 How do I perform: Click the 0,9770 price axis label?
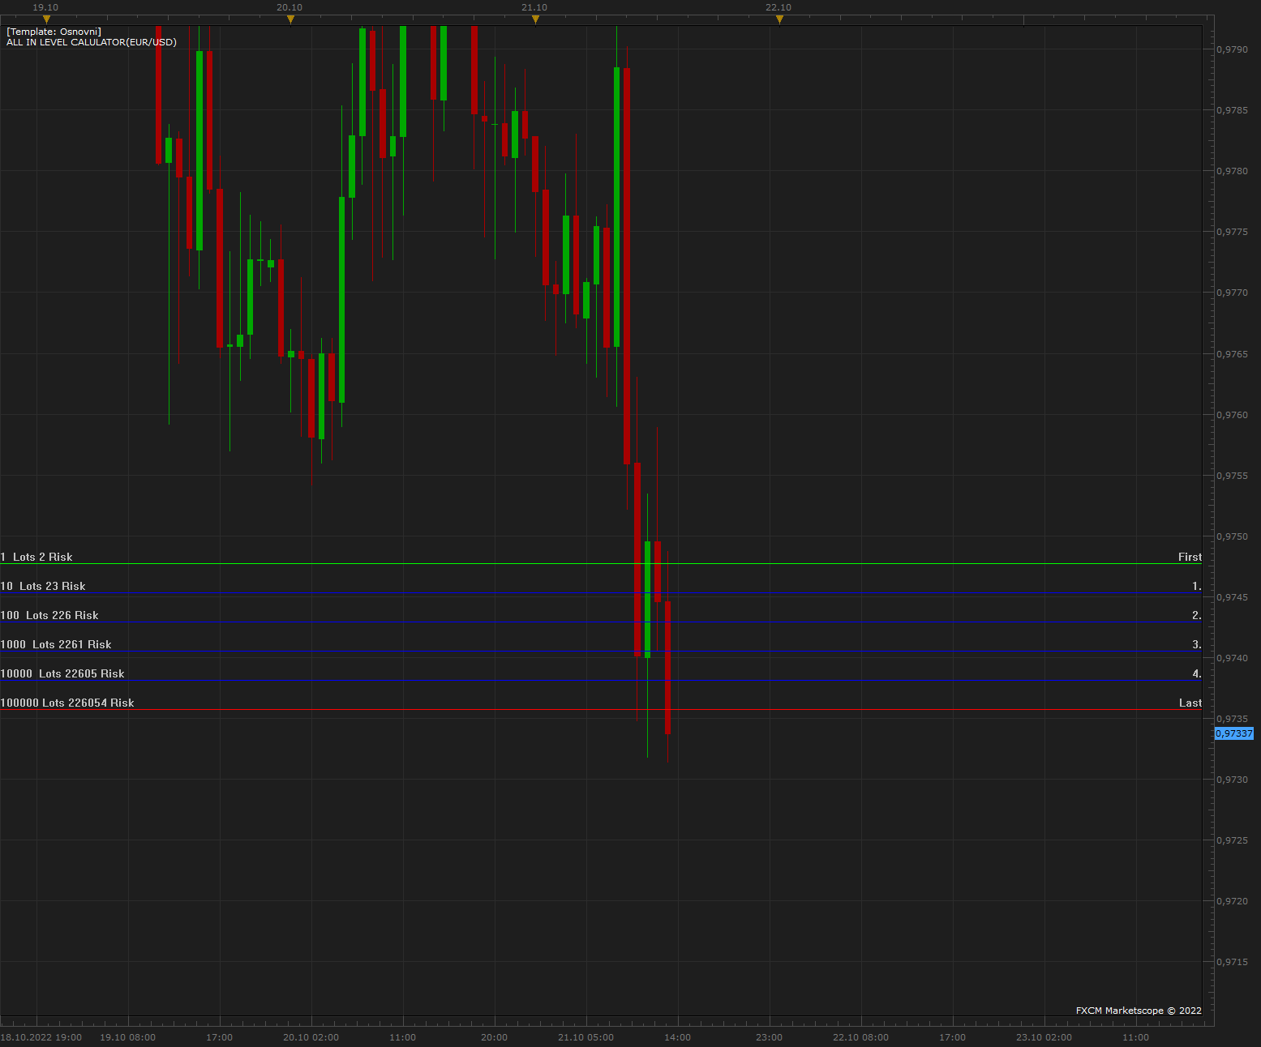coord(1233,293)
